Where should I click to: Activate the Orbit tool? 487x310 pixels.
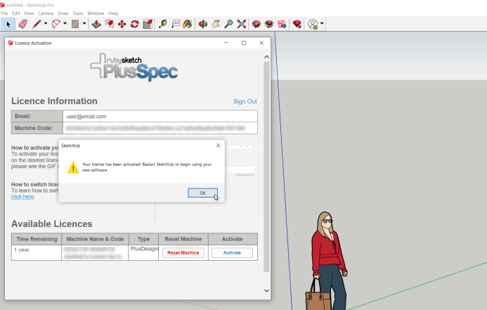coord(203,24)
